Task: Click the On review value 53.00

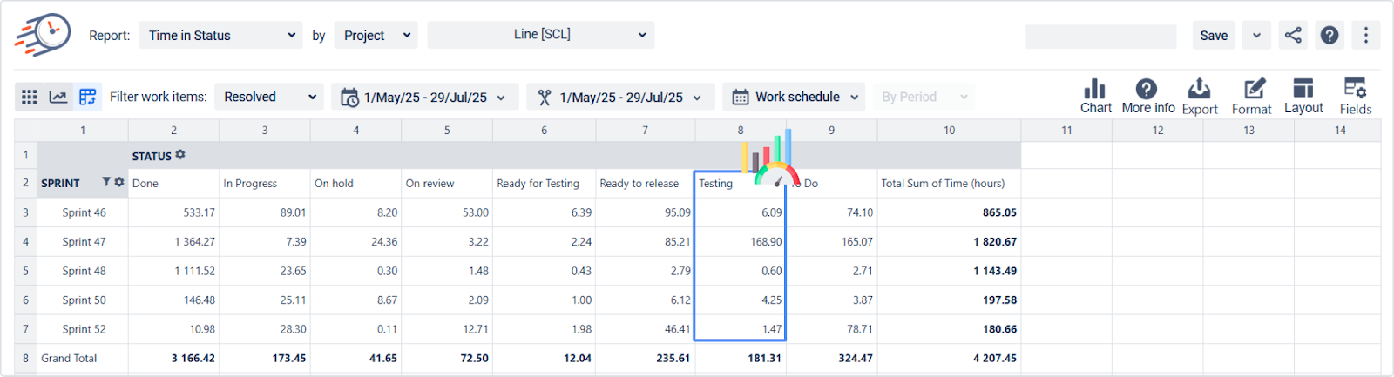Action: pos(447,212)
